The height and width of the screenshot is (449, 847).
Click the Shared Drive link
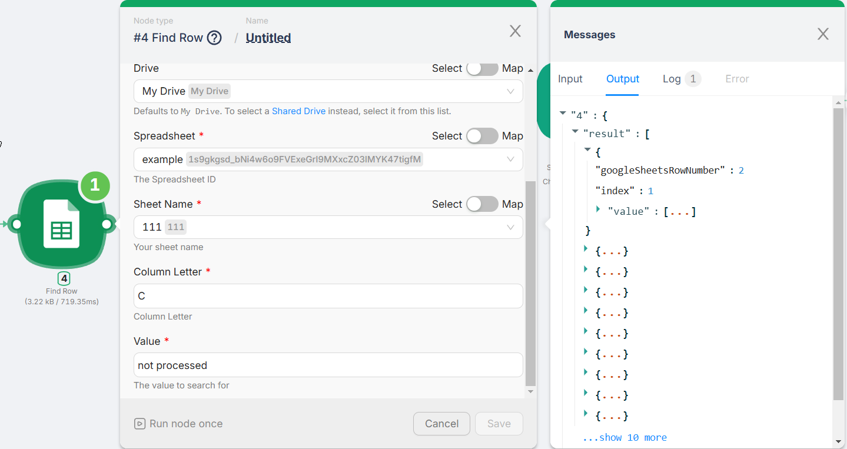(x=298, y=111)
